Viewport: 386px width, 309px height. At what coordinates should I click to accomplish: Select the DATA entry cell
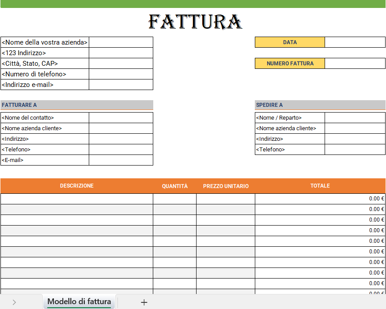tap(355, 42)
